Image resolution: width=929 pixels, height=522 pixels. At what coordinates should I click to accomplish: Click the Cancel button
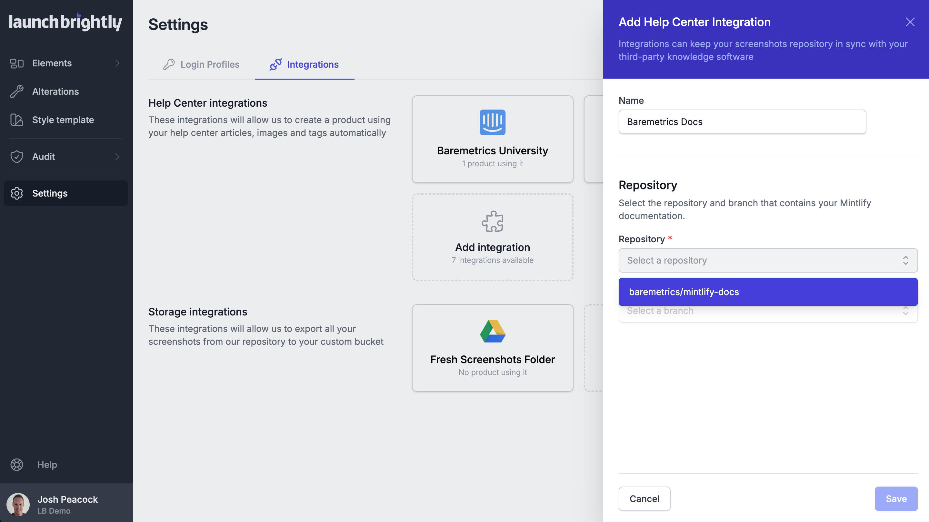coord(644,498)
